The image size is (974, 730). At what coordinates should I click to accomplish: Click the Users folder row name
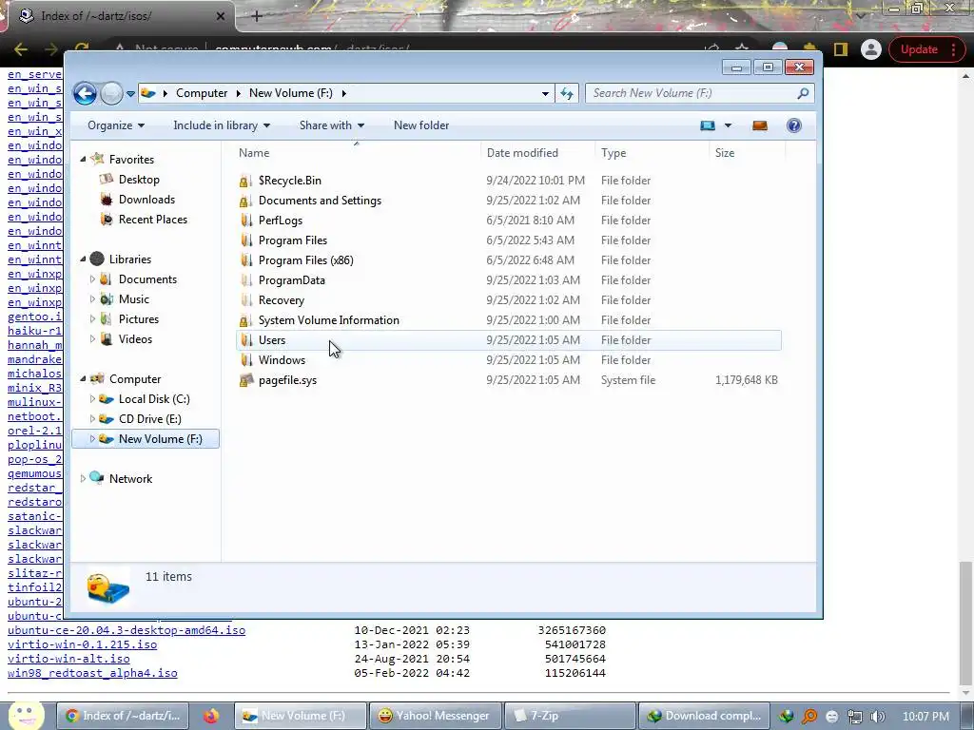tap(272, 340)
